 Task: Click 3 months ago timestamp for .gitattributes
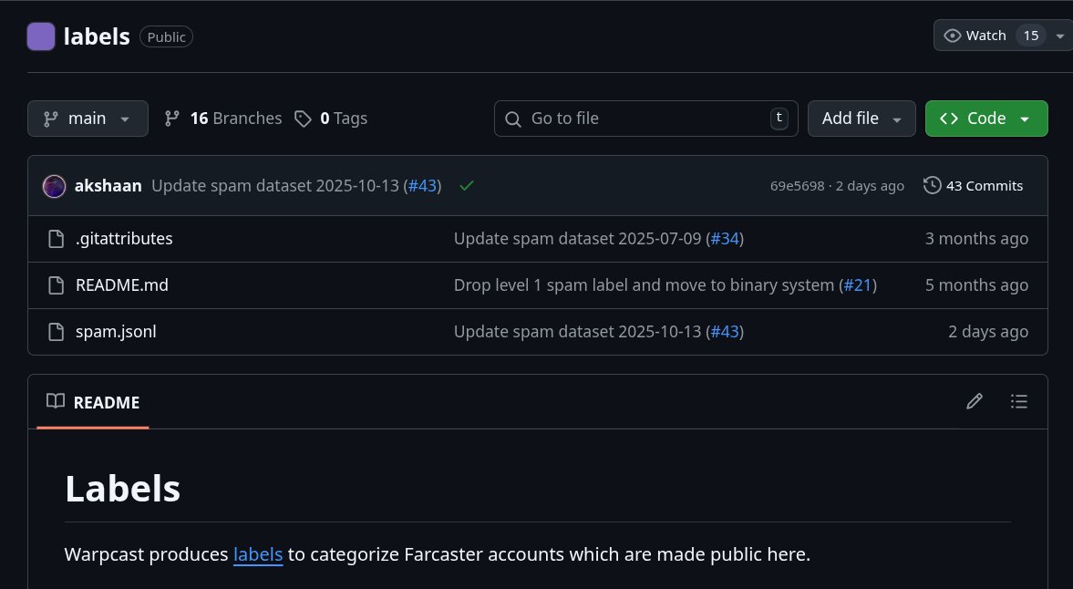coord(976,239)
